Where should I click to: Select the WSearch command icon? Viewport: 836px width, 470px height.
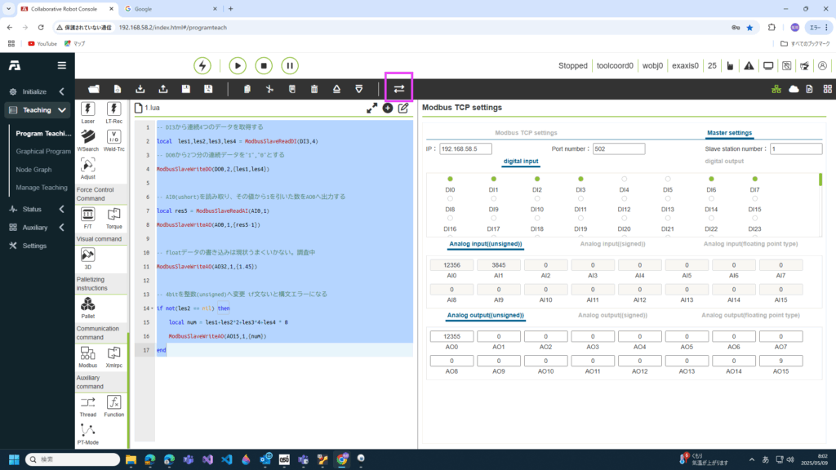point(88,140)
